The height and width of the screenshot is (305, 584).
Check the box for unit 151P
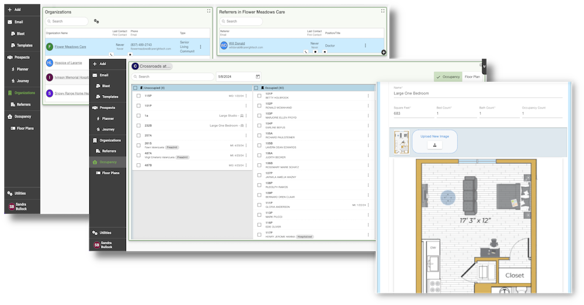[138, 106]
